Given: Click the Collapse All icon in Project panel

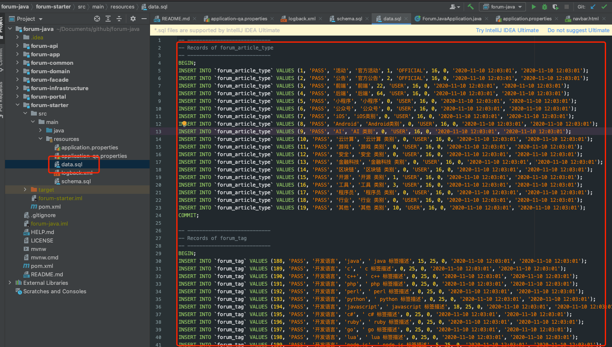Looking at the screenshot, I should click(x=119, y=19).
